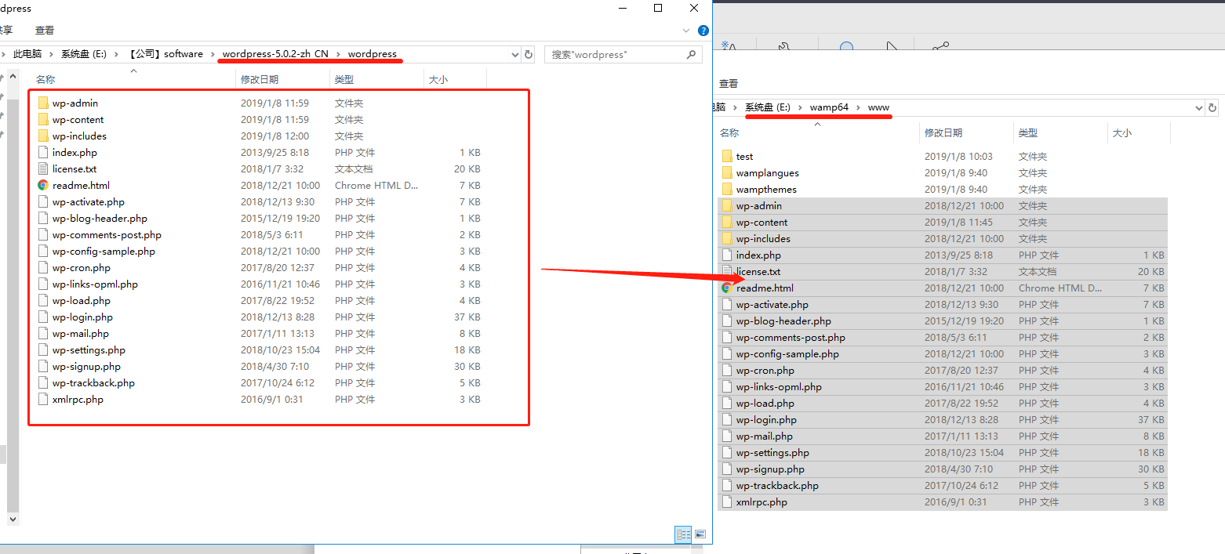Viewport: 1225px width, 554px height.
Task: Select wp-links-opml.php in wordpress window
Action: (x=95, y=284)
